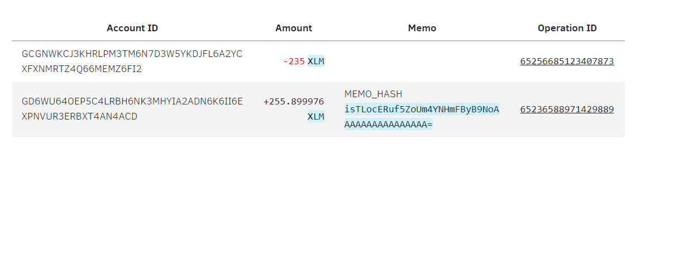Click memo hash line ending in AAAA=
The width and height of the screenshot is (674, 257).
click(x=389, y=125)
